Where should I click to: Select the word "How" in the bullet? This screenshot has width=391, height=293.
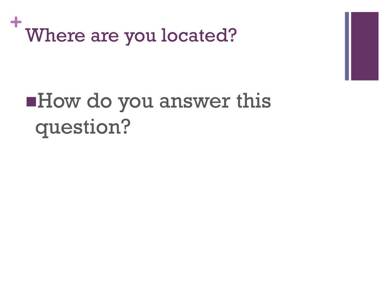click(x=59, y=100)
